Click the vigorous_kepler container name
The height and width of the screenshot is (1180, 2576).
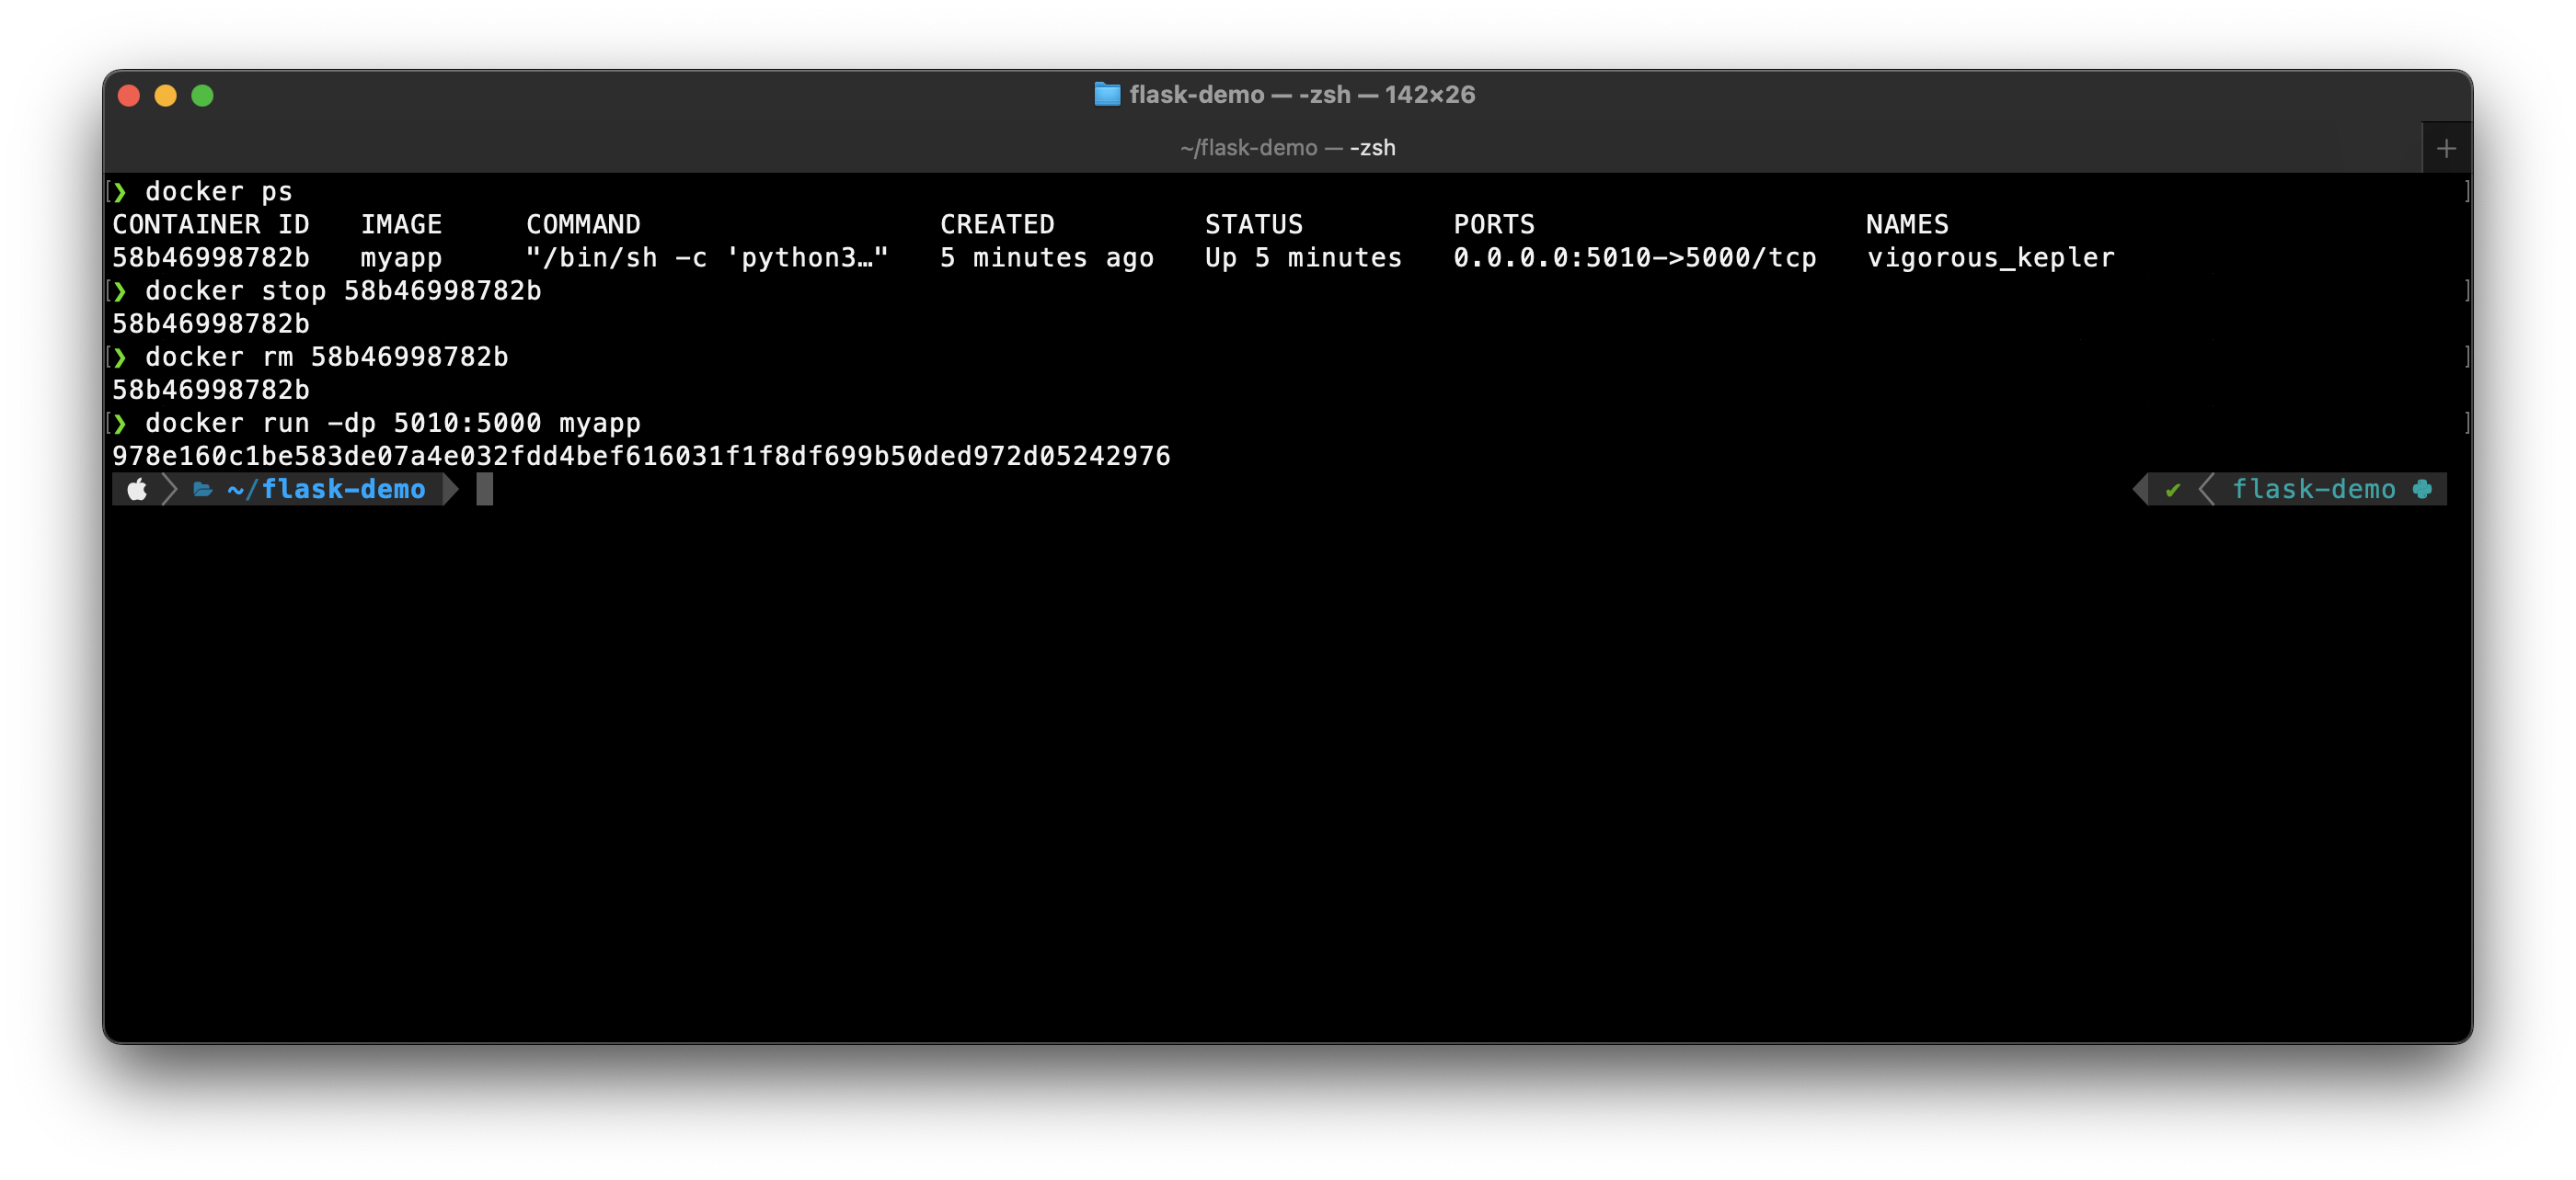(x=1990, y=258)
